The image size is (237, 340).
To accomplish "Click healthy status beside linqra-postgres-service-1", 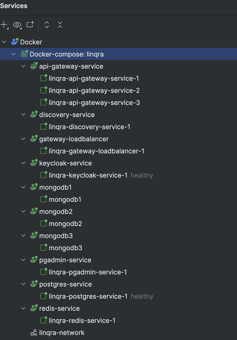I will click(x=142, y=296).
